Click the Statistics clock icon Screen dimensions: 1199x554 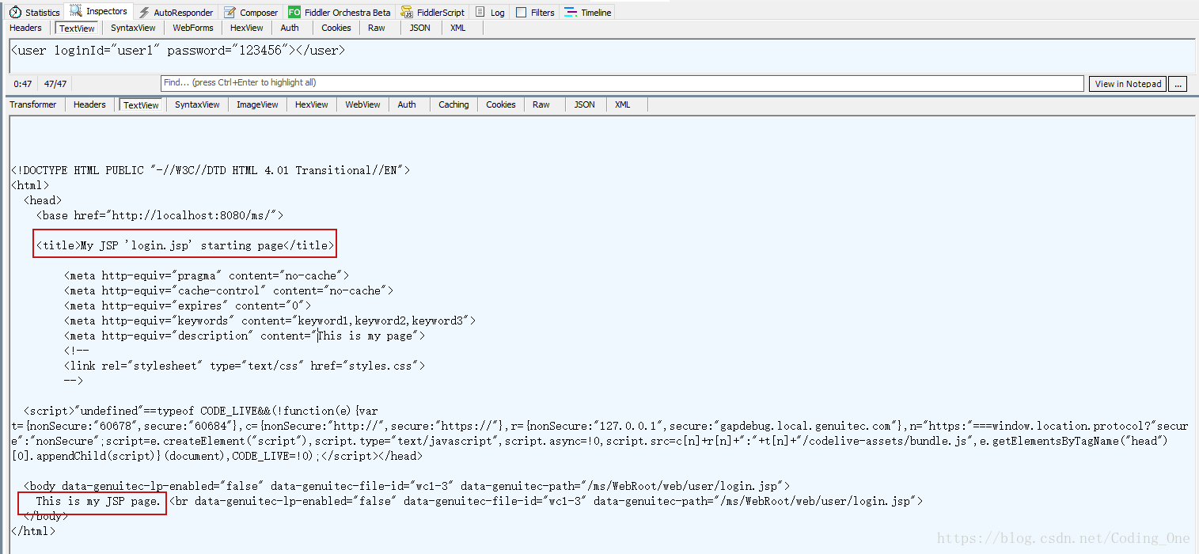(15, 13)
